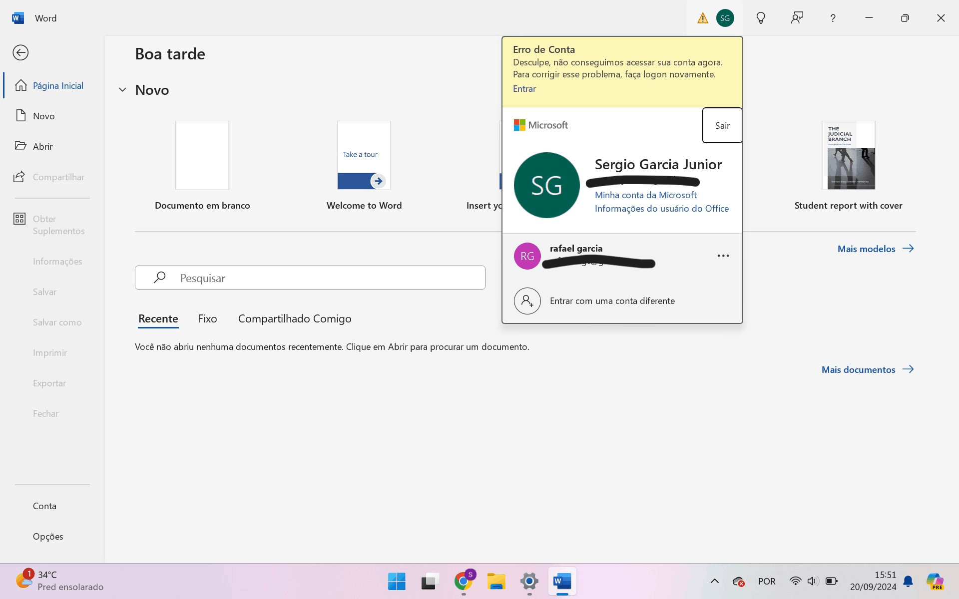Switch to the Fixo tab

(x=207, y=318)
